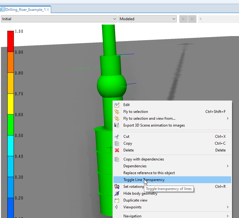Click the red 1.00 color legend swatch

tap(10, 41)
